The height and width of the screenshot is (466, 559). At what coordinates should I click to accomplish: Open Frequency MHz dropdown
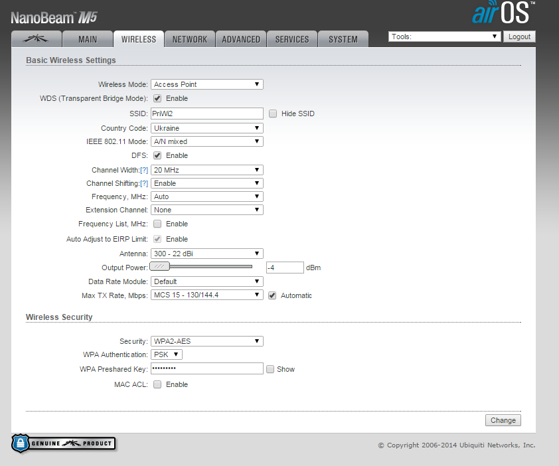[x=206, y=196]
